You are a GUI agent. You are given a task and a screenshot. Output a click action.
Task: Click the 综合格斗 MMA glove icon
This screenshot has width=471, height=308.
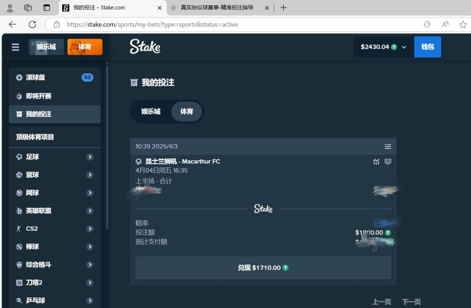(x=19, y=265)
